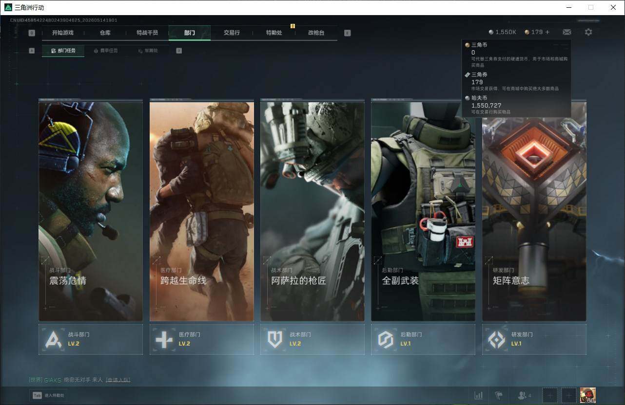This screenshot has height=405, width=625.
Task: Click the first empty squad plus slot
Action: [550, 396]
